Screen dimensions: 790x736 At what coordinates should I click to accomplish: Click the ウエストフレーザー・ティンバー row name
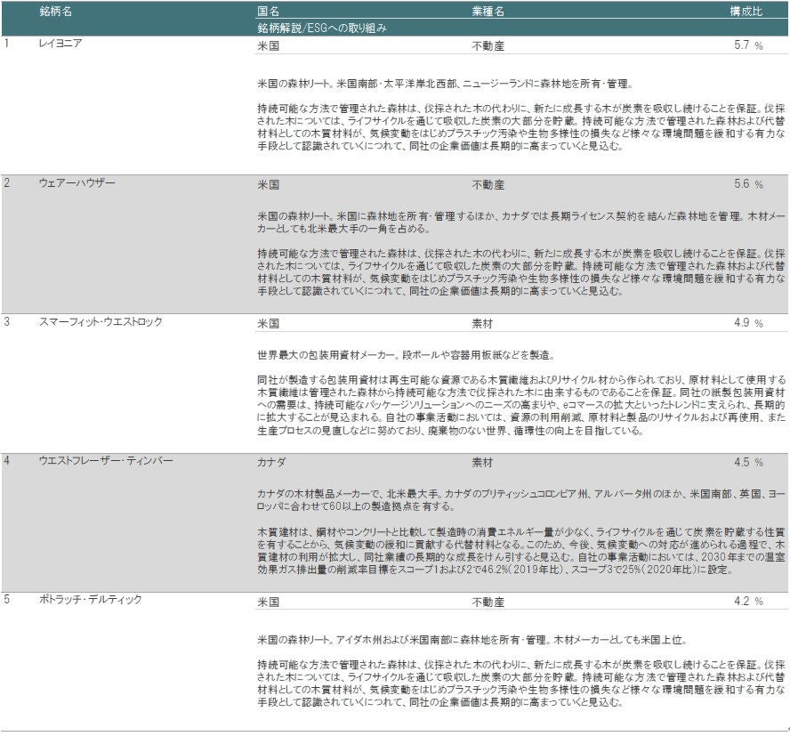[x=105, y=461]
